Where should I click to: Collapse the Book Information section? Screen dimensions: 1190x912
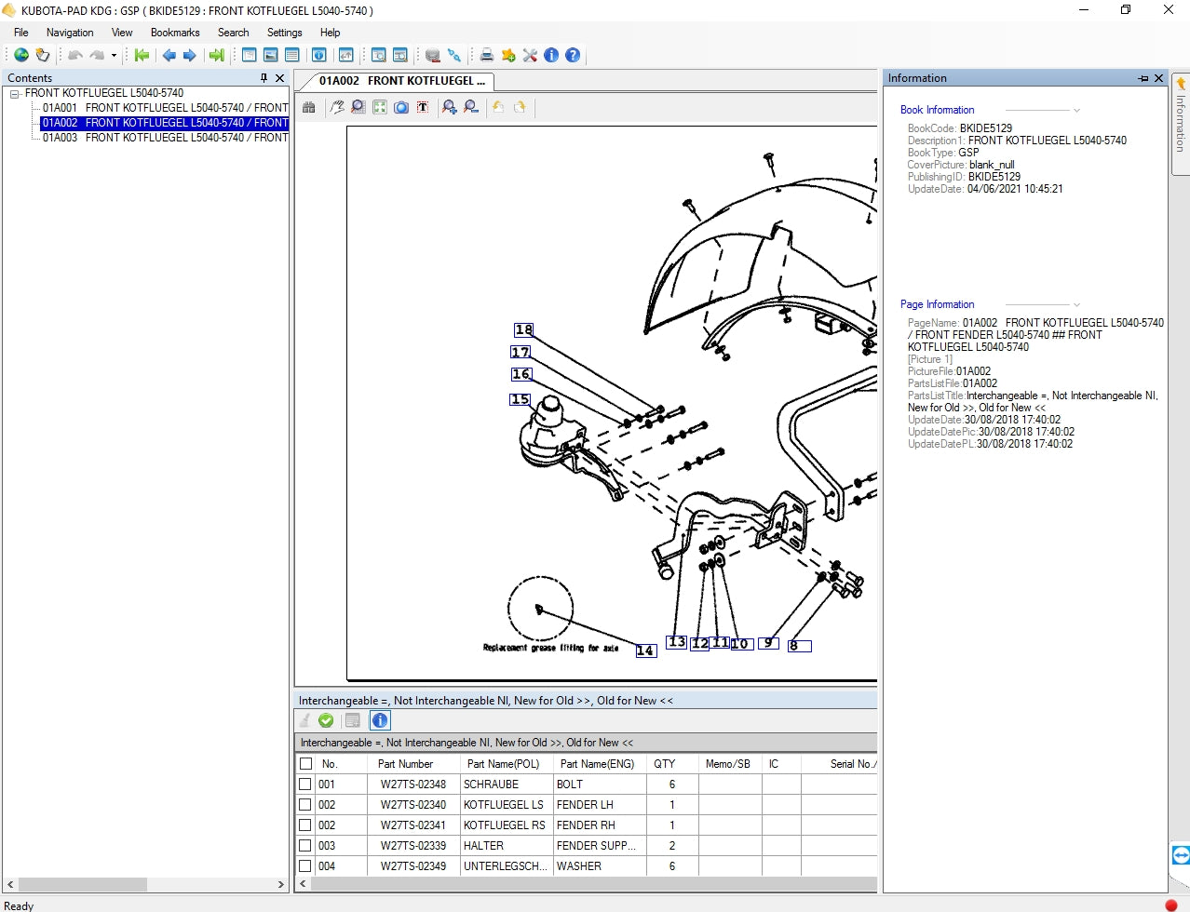coord(1076,110)
